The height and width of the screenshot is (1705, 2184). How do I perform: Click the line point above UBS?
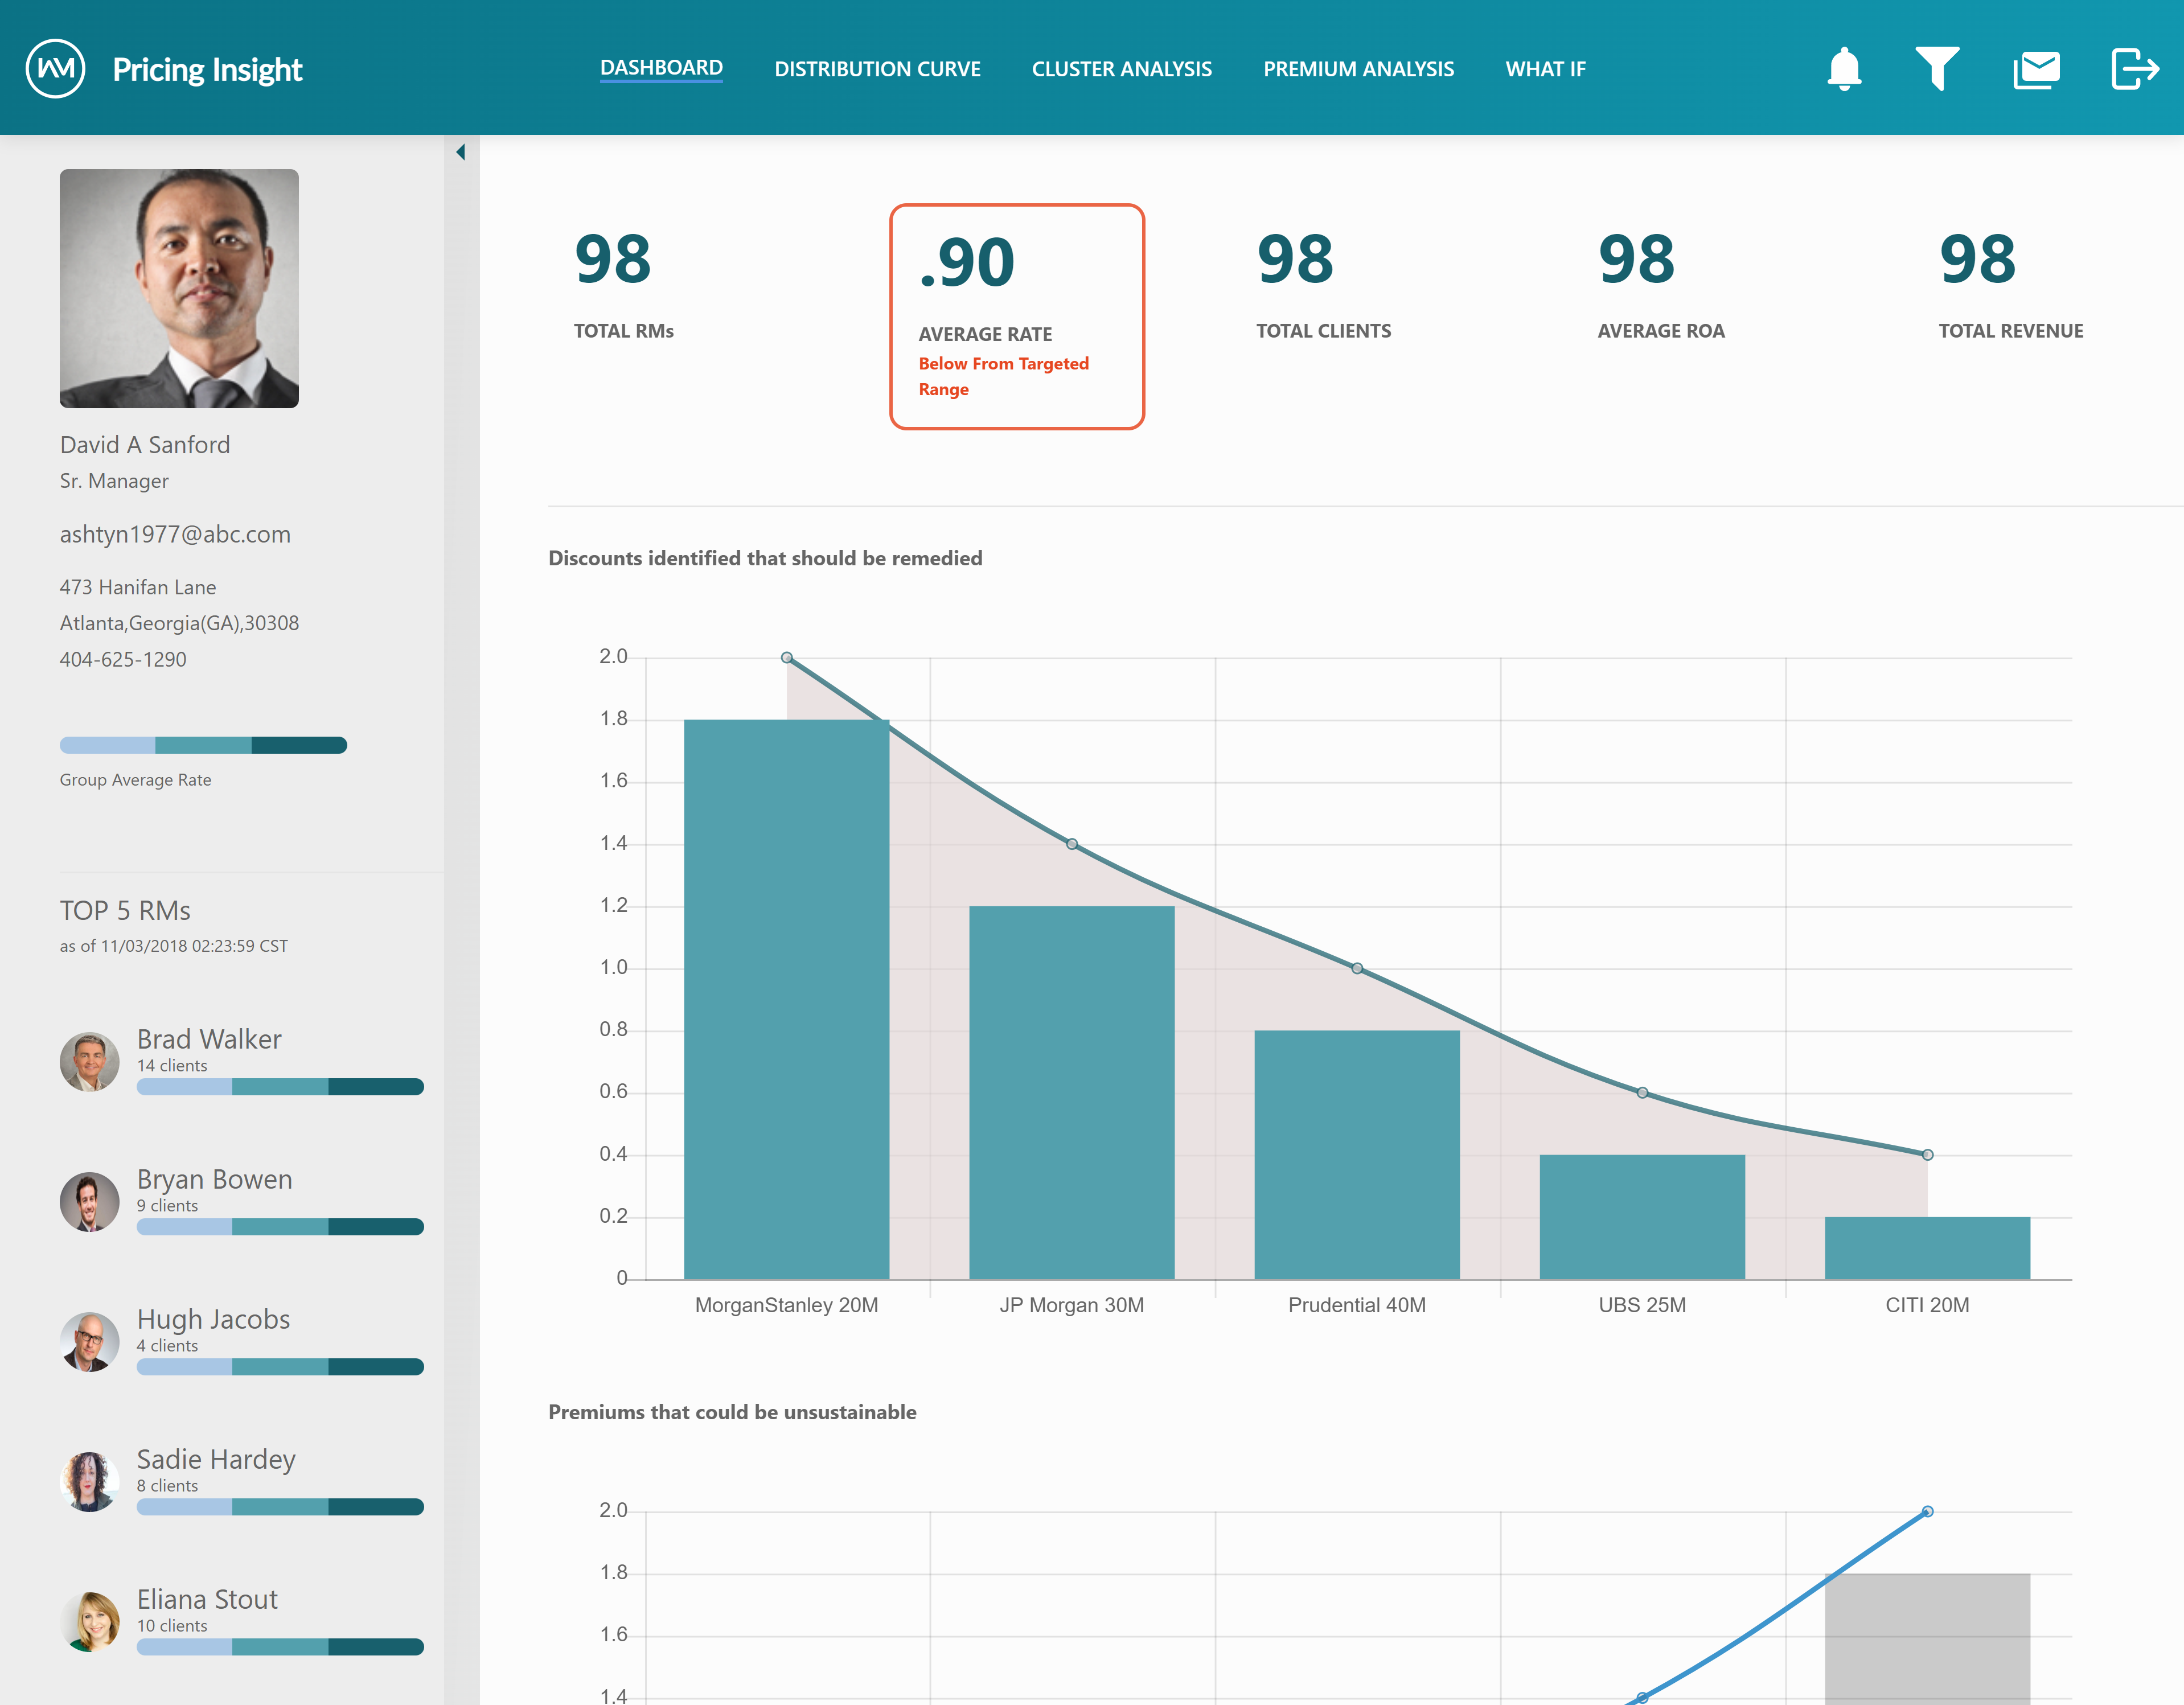tap(1642, 1093)
